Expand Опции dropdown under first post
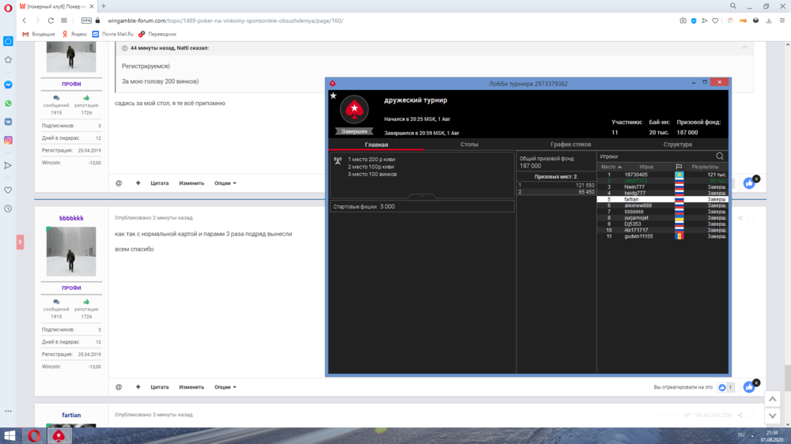Viewport: 791px width, 444px height. [225, 183]
